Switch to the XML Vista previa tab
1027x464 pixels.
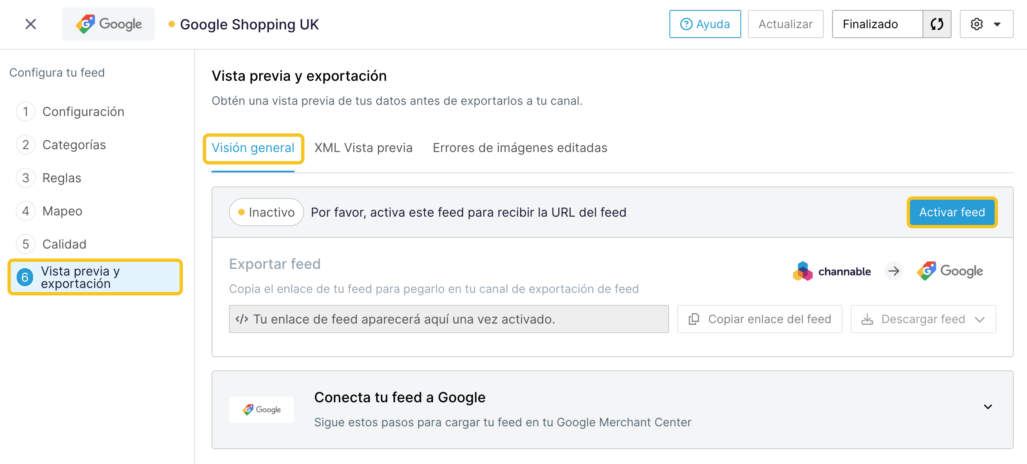coord(363,148)
